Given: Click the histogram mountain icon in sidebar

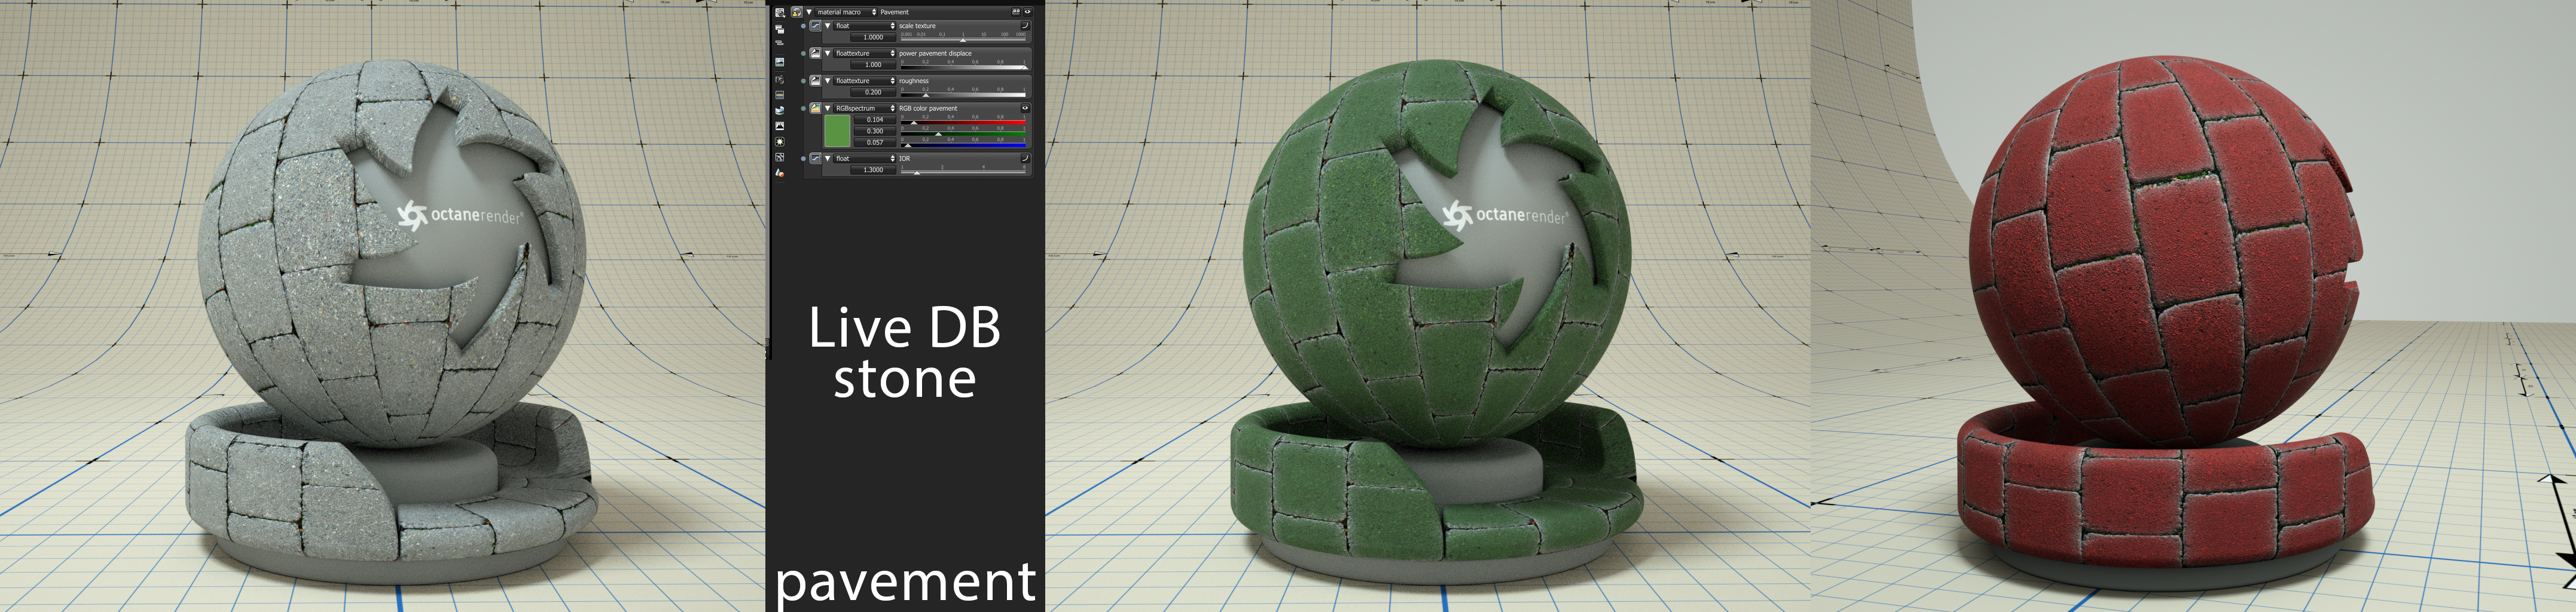Looking at the screenshot, I should pyautogui.click(x=780, y=126).
